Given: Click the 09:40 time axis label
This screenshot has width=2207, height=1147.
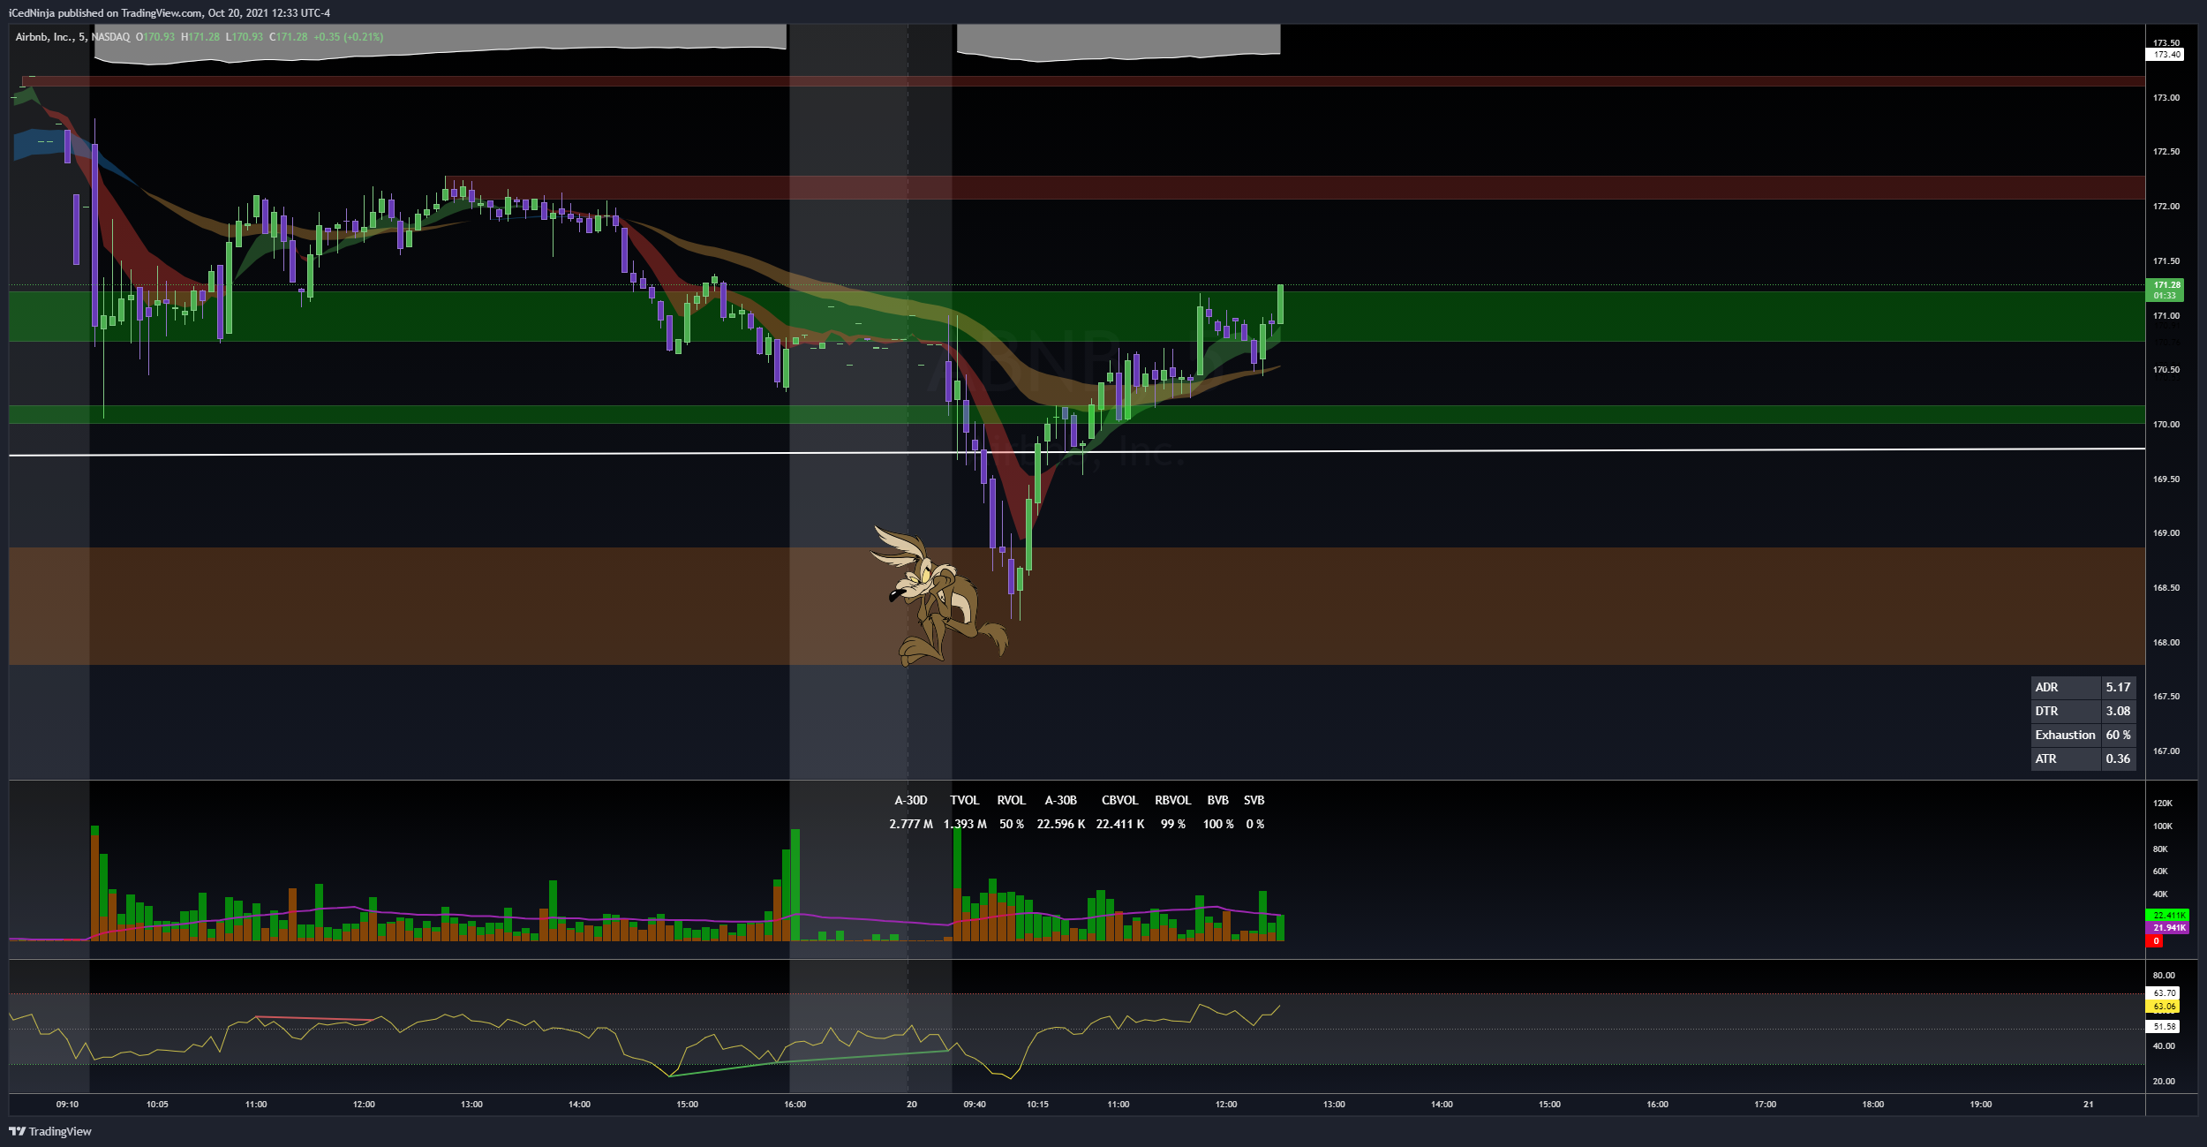Looking at the screenshot, I should pyautogui.click(x=975, y=1105).
